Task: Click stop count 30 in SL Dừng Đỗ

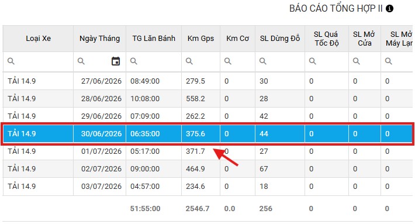Action: coord(264,81)
